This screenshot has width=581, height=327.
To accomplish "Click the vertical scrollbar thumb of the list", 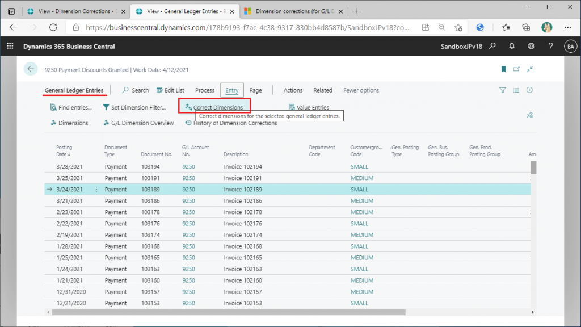I will (533, 167).
